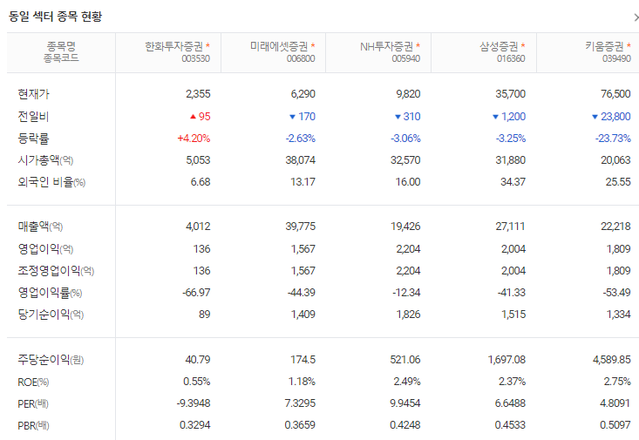Click the blue down-arrow next to 1,200

pos(495,117)
